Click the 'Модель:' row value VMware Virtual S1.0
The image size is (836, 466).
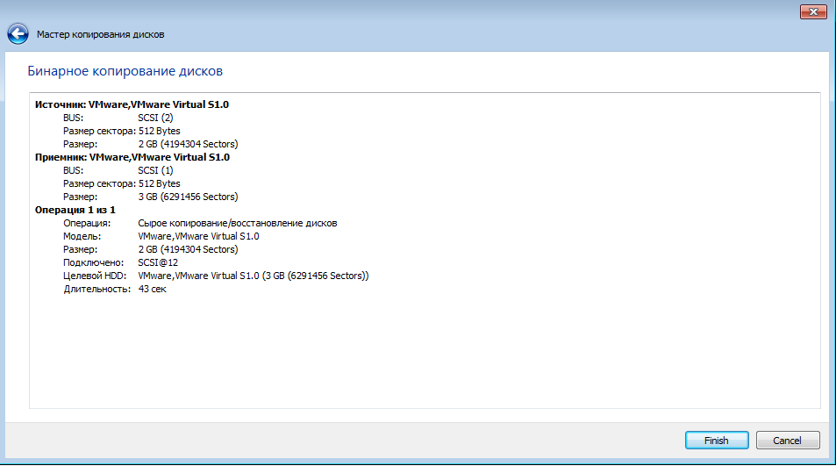(x=199, y=236)
